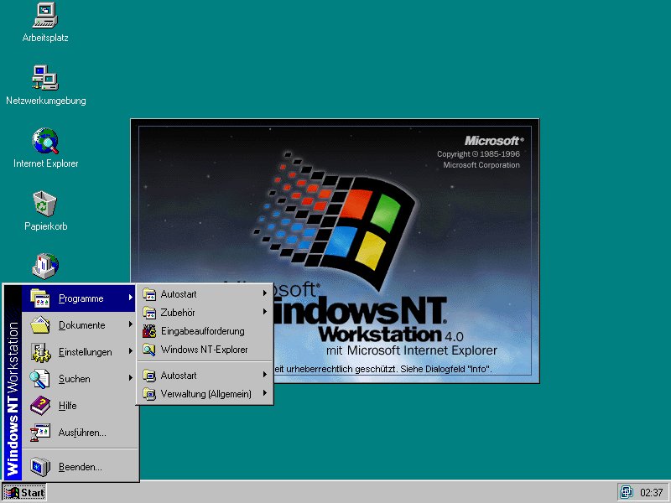Click the Programme entry in Start menu
The height and width of the screenshot is (503, 671).
point(81,298)
